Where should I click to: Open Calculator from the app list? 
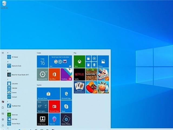tap(13, 84)
